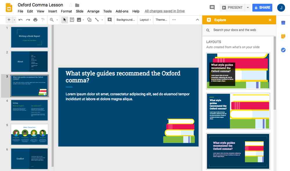This screenshot has width=290, height=171.
Task: Open comment history
Action: coord(212,8)
